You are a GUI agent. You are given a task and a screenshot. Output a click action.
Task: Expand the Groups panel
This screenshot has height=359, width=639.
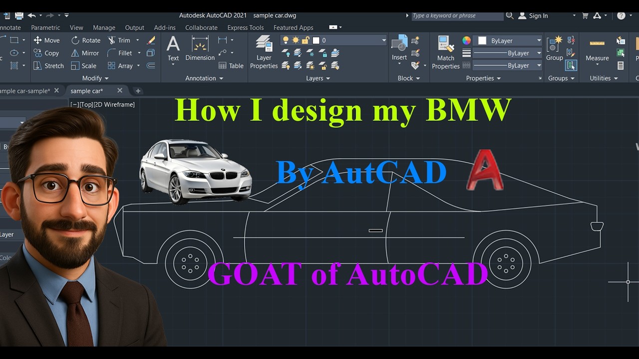pyautogui.click(x=561, y=78)
